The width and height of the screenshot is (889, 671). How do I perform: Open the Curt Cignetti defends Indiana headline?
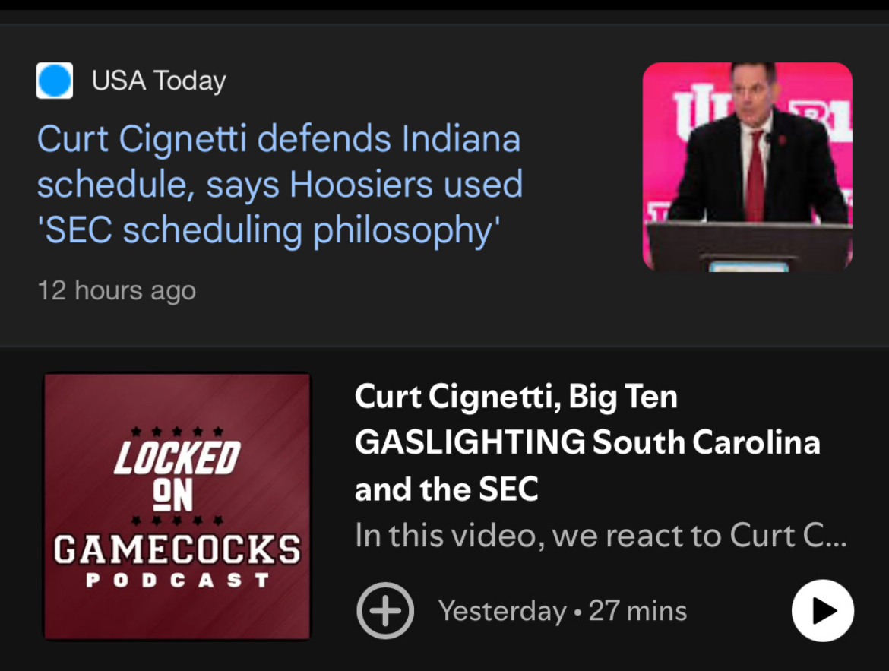279,139
